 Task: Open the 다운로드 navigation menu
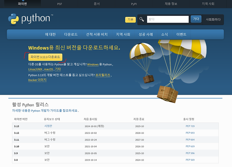point(71,34)
